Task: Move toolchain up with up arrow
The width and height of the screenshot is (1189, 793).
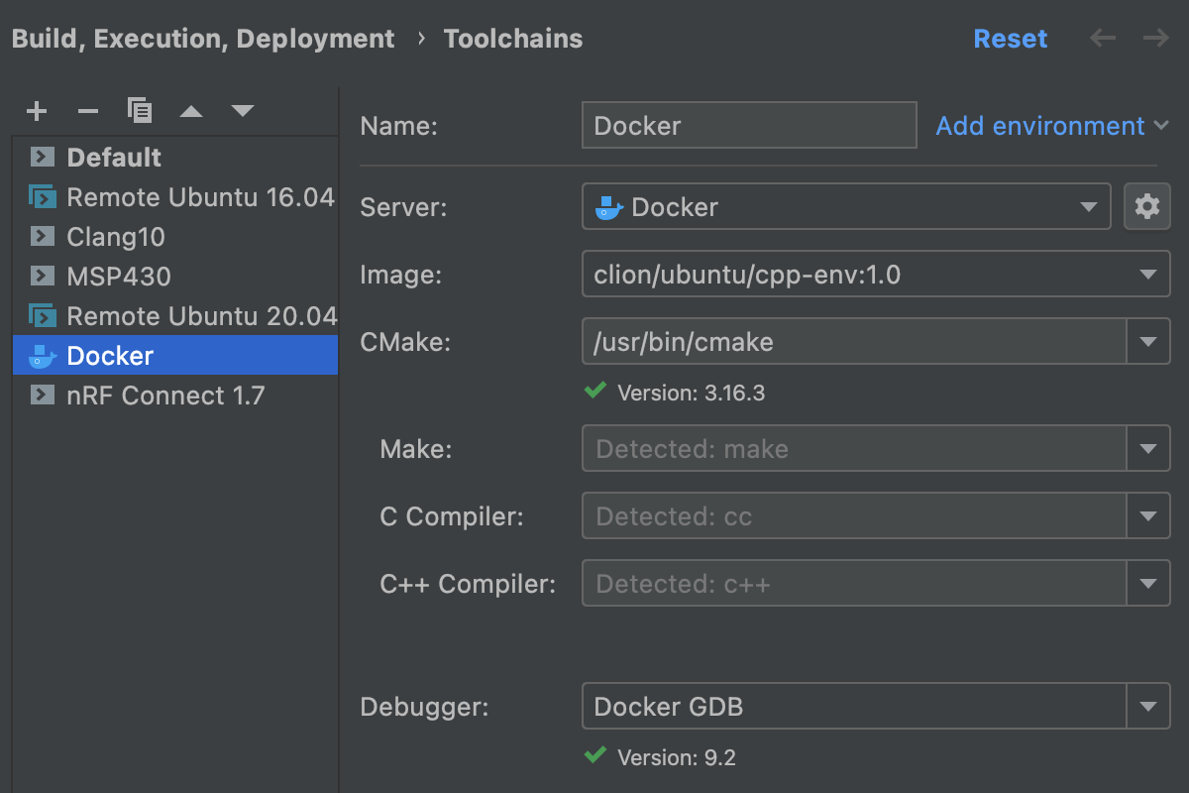Action: 191,111
